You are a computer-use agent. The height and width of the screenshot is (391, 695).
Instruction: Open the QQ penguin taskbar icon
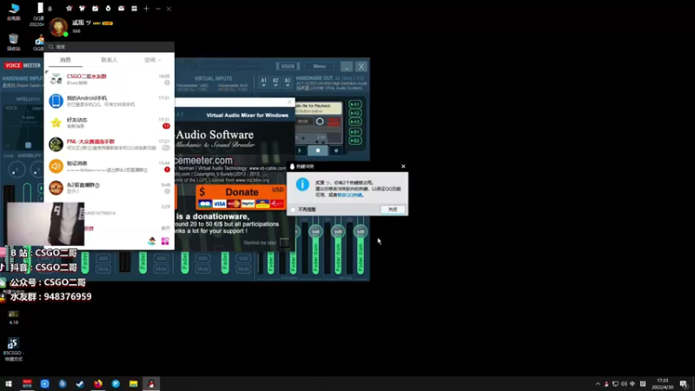(x=151, y=384)
